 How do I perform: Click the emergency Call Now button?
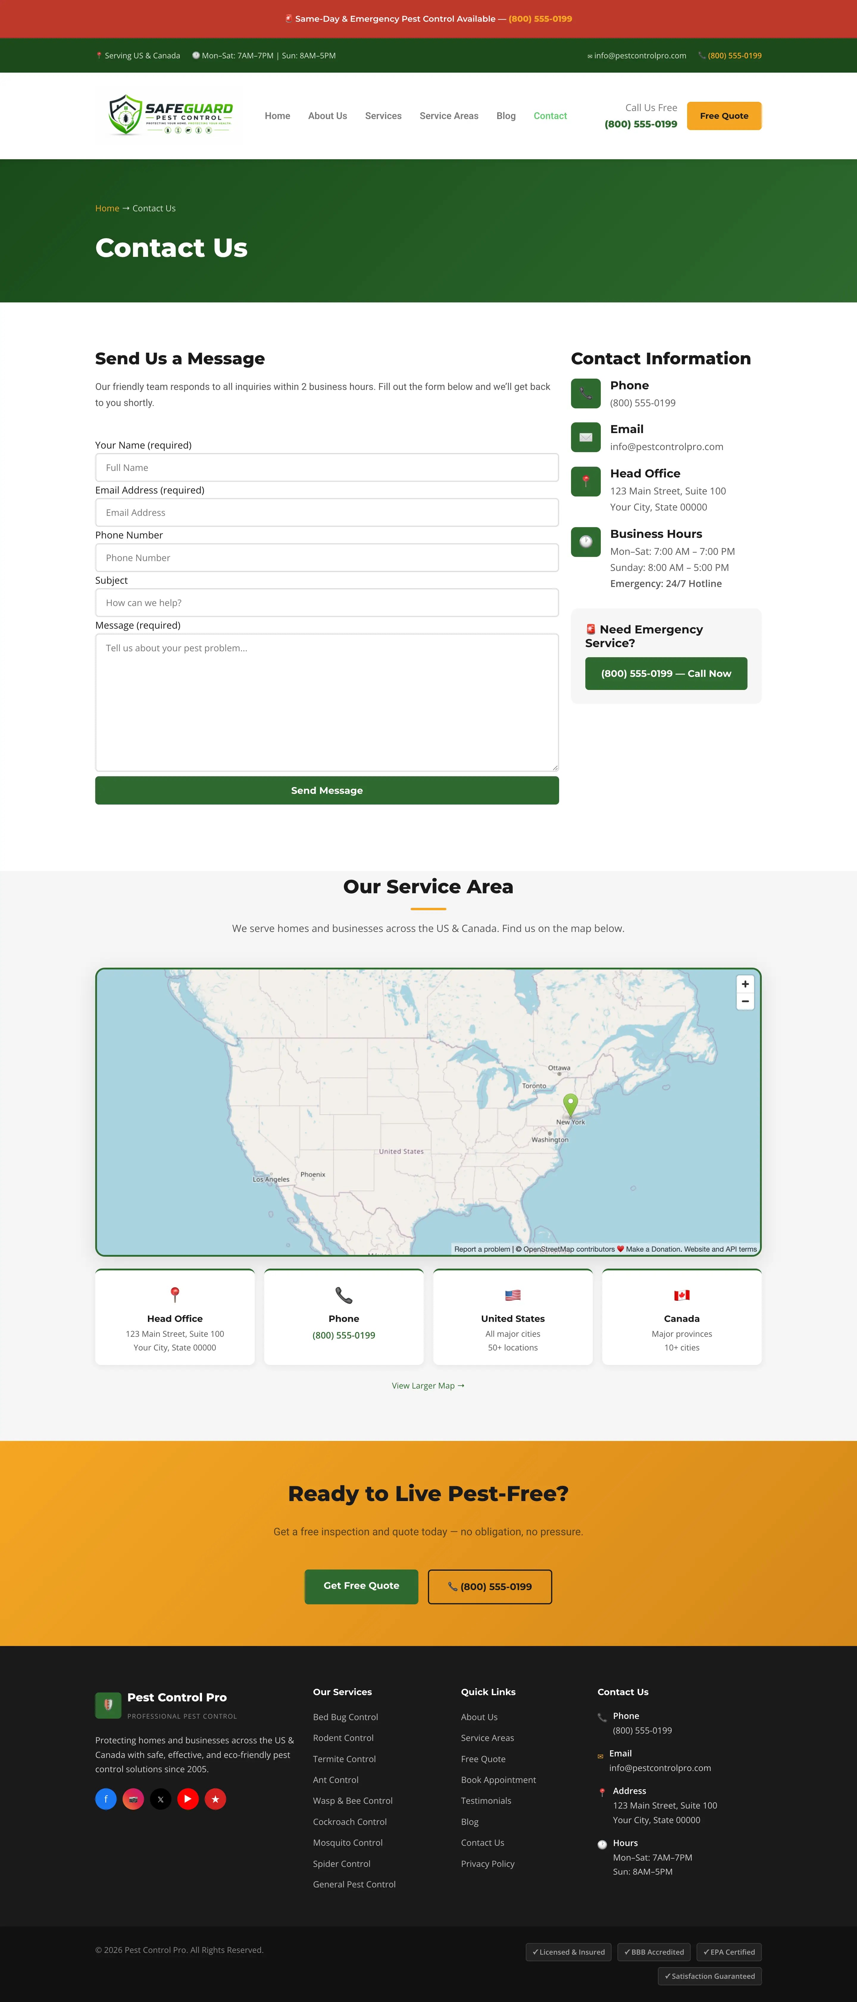666,674
